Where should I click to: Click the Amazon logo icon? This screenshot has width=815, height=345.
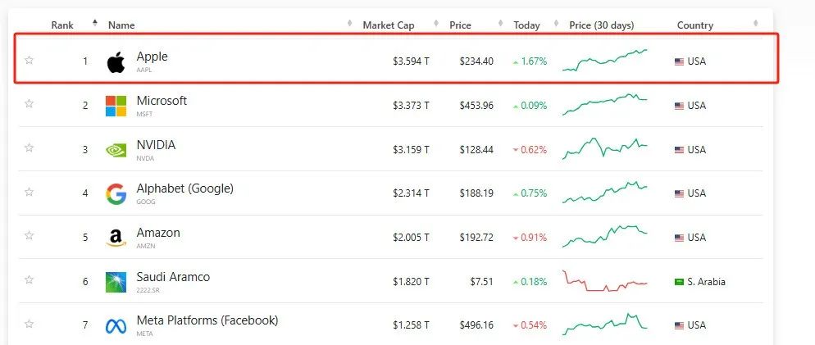116,238
